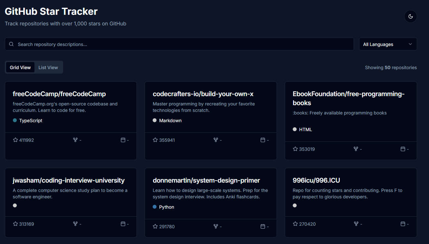Click the Repo for counting stars description
429x244 pixels.
coord(348,194)
